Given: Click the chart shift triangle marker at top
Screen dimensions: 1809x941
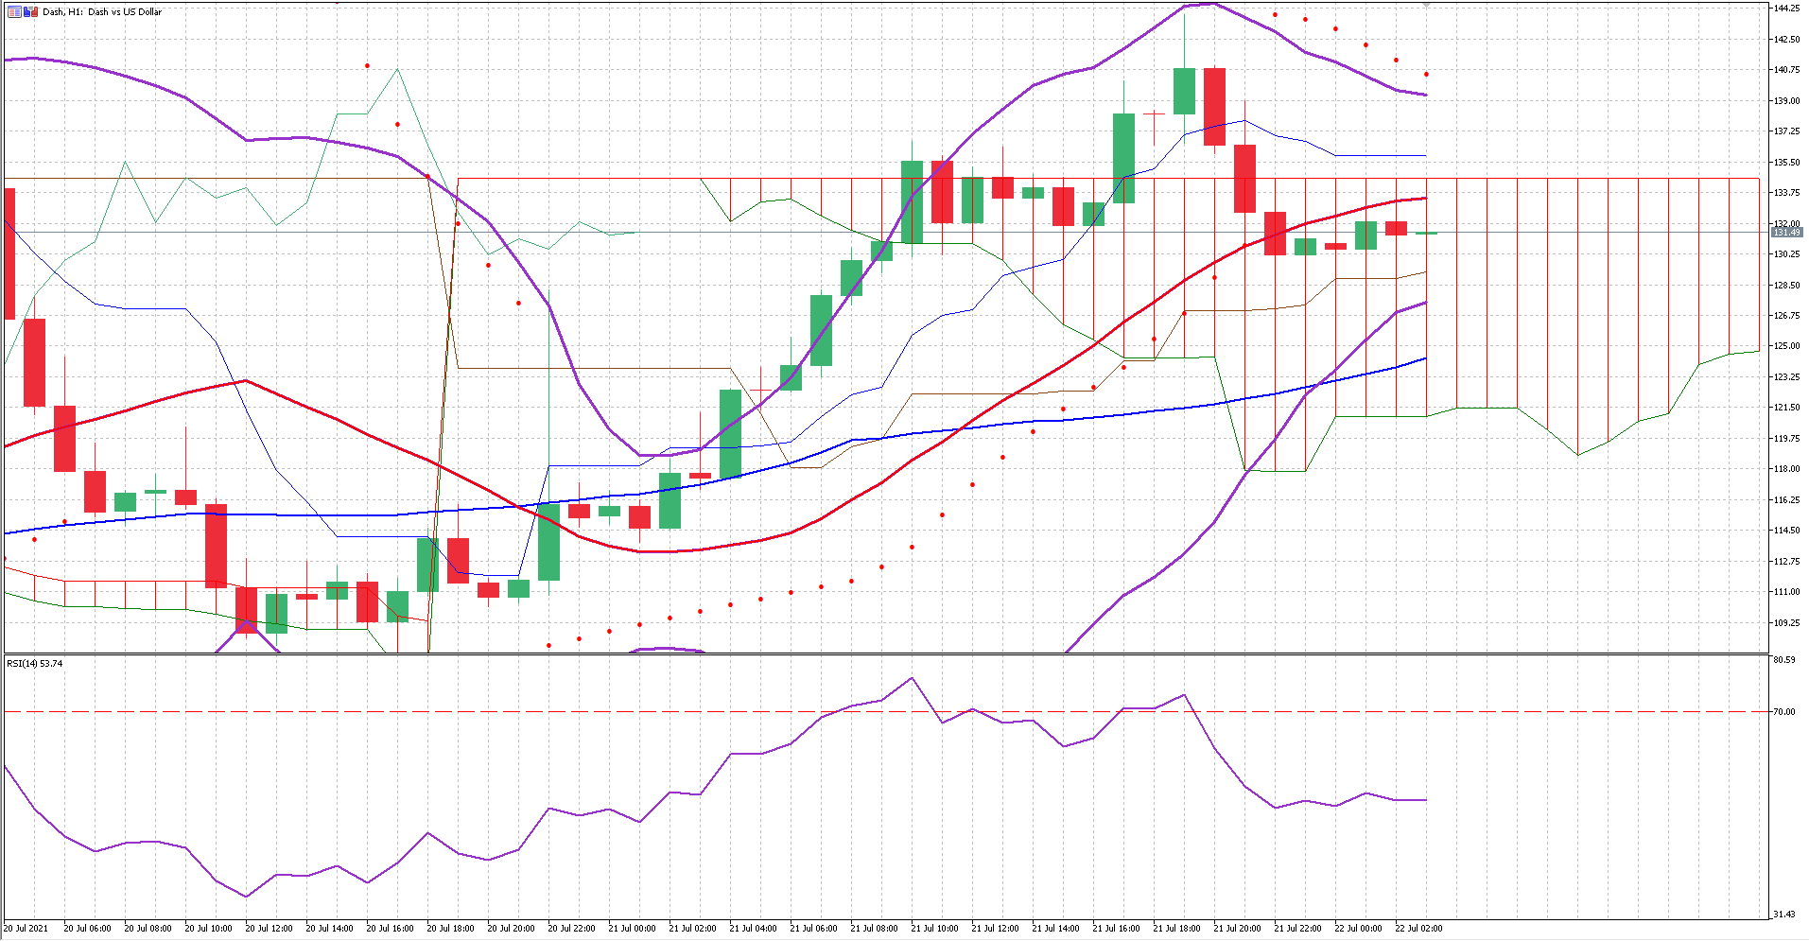Looking at the screenshot, I should click(x=1426, y=5).
